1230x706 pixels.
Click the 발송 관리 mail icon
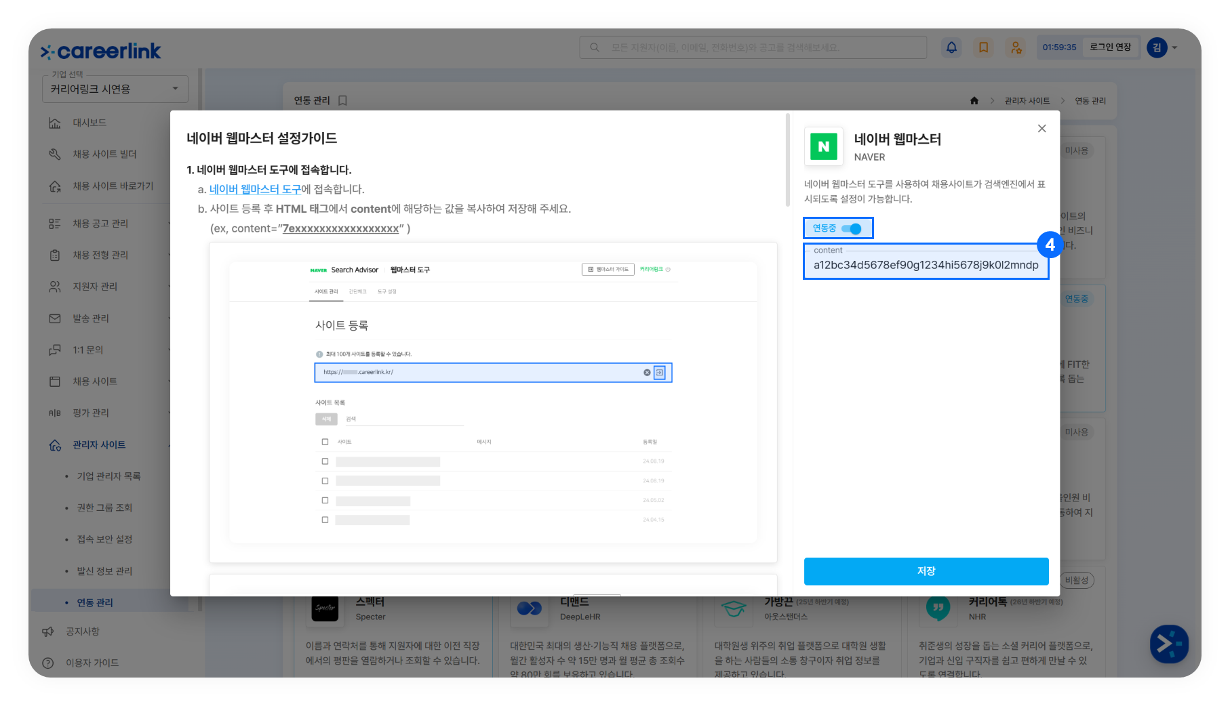(55, 318)
